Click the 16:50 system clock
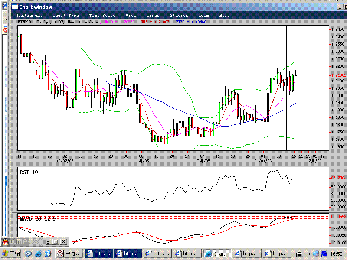 click(x=337, y=254)
